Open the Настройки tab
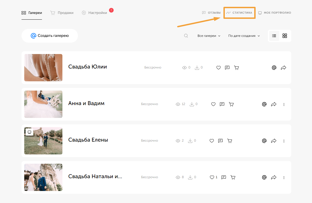Image resolution: width=312 pixels, height=203 pixels. click(x=94, y=13)
